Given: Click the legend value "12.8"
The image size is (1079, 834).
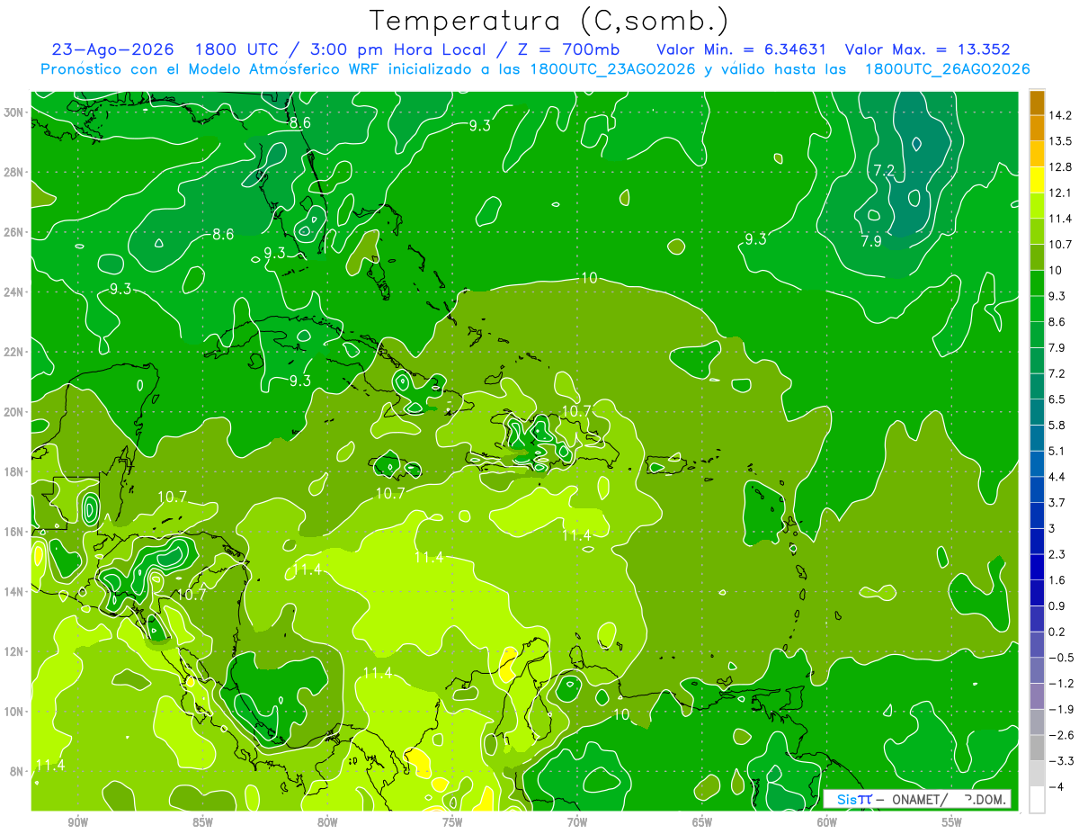Looking at the screenshot, I should [x=1060, y=167].
